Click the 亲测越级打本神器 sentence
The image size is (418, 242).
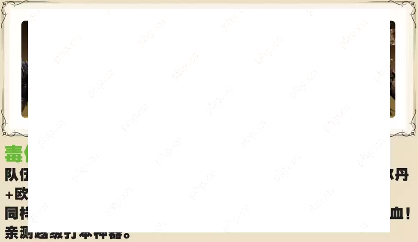pyautogui.click(x=65, y=234)
